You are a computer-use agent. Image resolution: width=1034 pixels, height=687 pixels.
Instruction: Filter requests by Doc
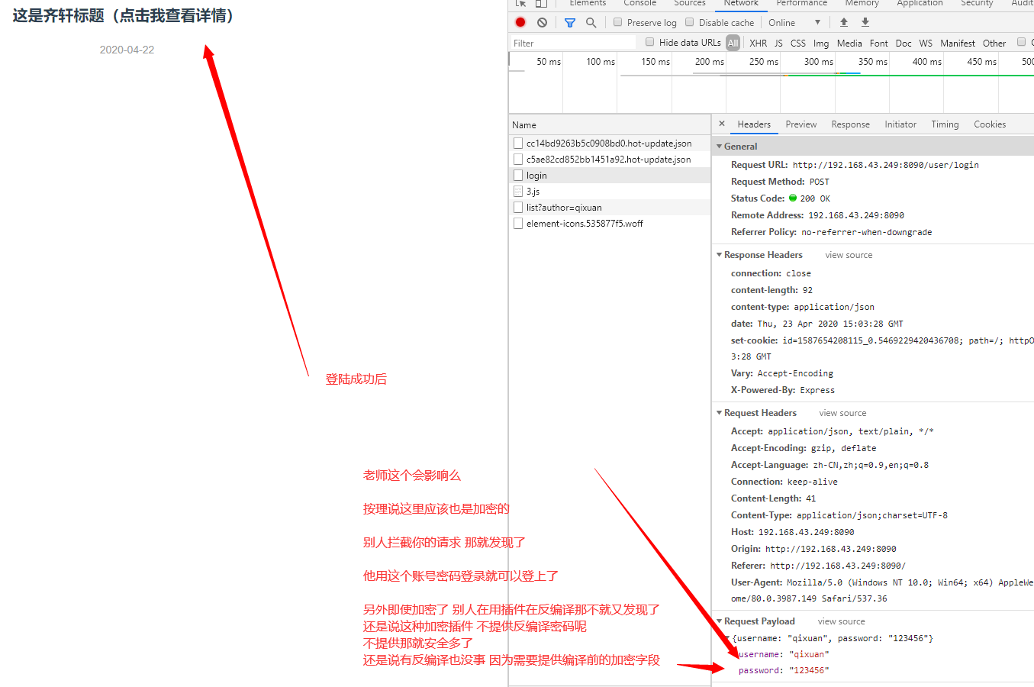(x=904, y=44)
